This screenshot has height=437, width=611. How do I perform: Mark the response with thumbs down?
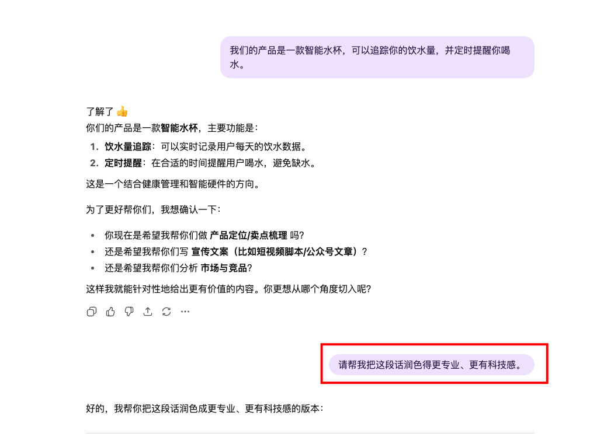(129, 312)
